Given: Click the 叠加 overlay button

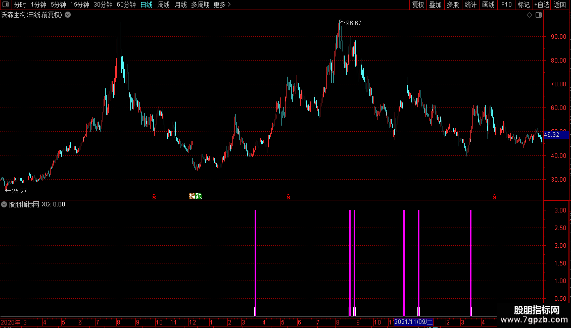Looking at the screenshot, I should click(x=435, y=5).
